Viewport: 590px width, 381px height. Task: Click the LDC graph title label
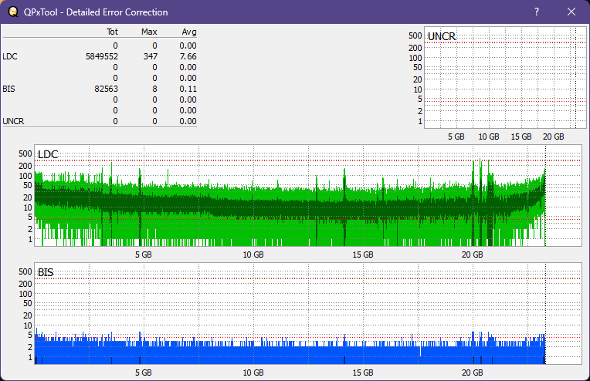[x=48, y=154]
